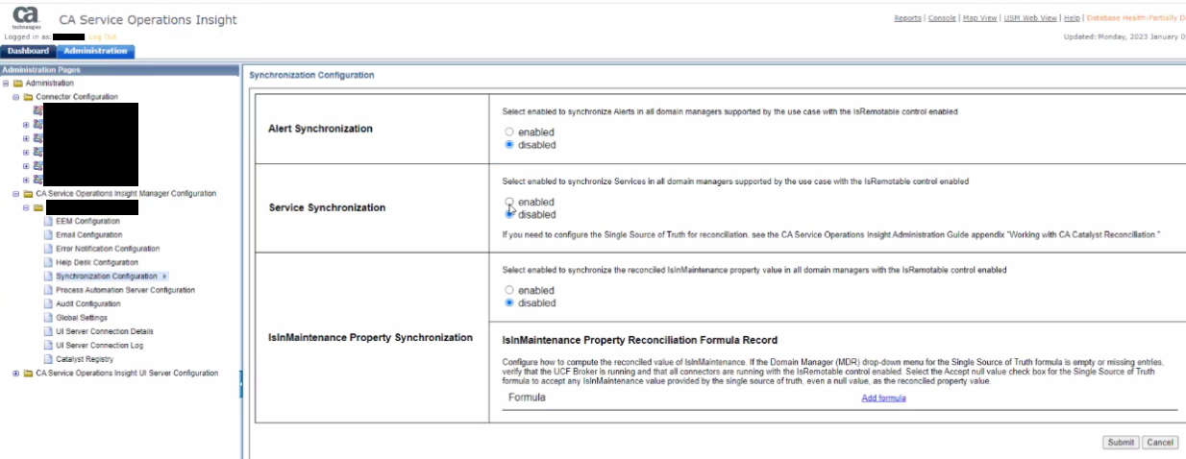Expand the UI Server Configuration node
The image size is (1186, 459).
tap(15, 374)
